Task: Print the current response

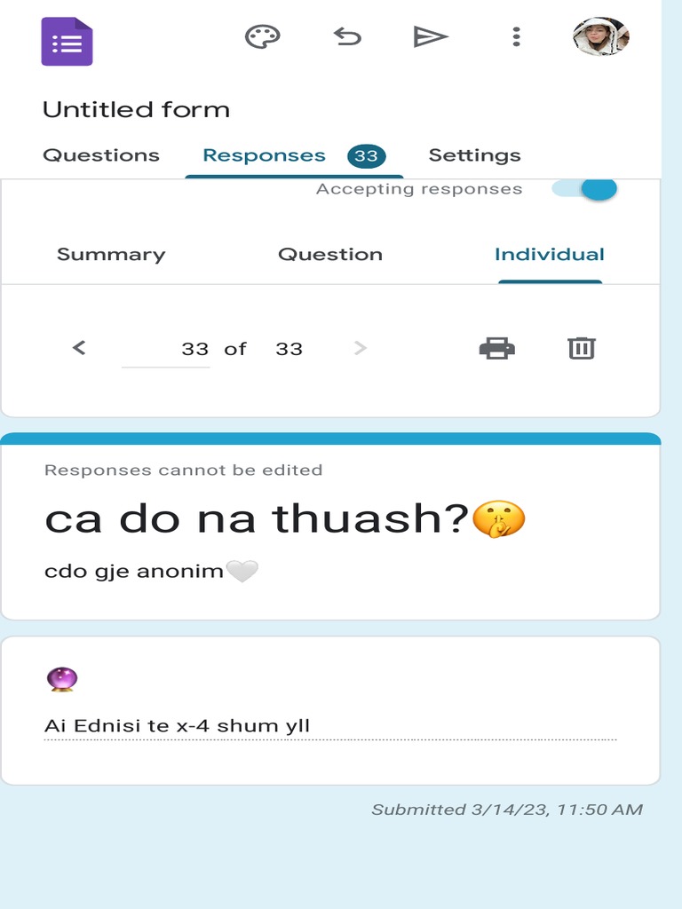Action: pyautogui.click(x=496, y=348)
